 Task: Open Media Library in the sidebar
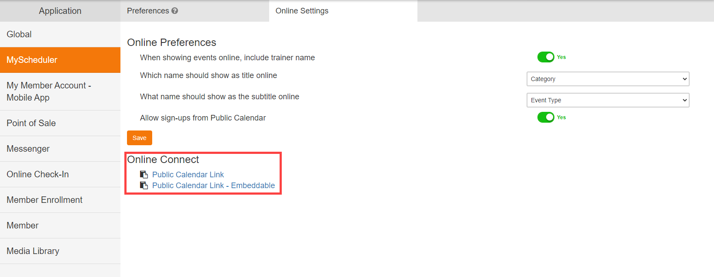point(60,251)
